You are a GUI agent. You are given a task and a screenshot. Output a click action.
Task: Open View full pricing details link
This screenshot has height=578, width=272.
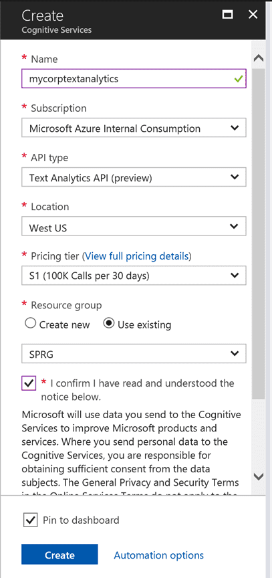[x=136, y=256]
